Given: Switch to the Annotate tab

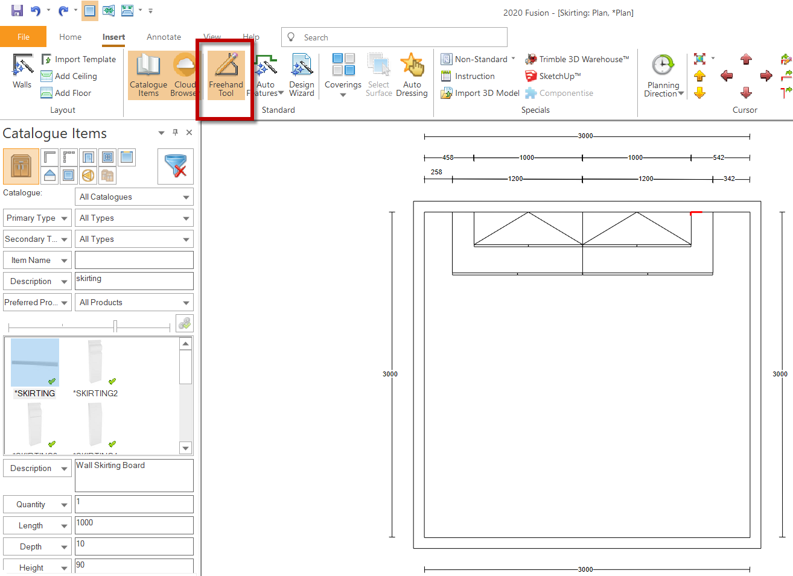Looking at the screenshot, I should pyautogui.click(x=164, y=37).
